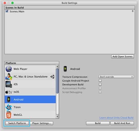Click the platform list scrollbar thumb
139x131 pixels.
pos(57,81)
